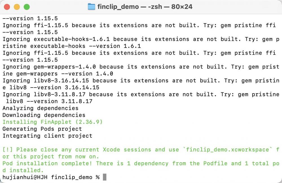Click the finclip_demo window title text
This screenshot has height=183, width=282.
tap(118, 7)
